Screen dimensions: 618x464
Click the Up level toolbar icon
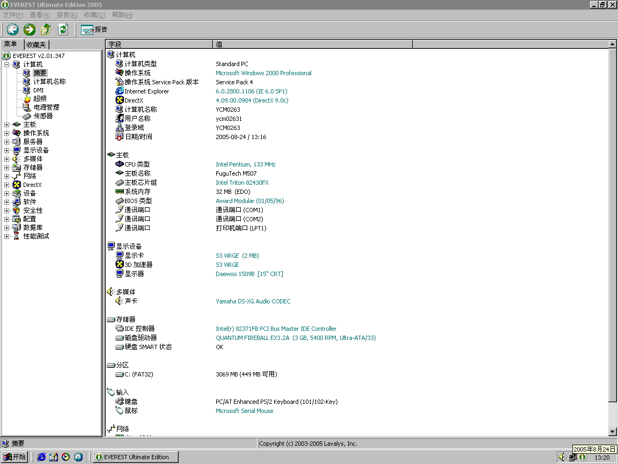click(46, 29)
